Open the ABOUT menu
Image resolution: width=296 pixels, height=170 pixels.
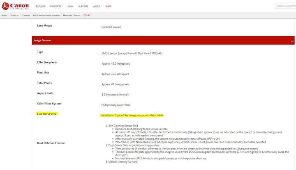click(x=97, y=7)
